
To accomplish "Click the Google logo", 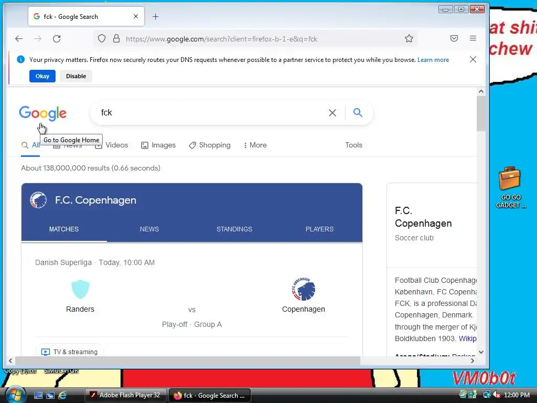I will pos(43,113).
